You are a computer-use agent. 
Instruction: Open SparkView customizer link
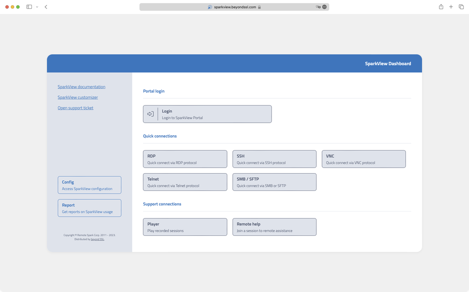coord(78,97)
